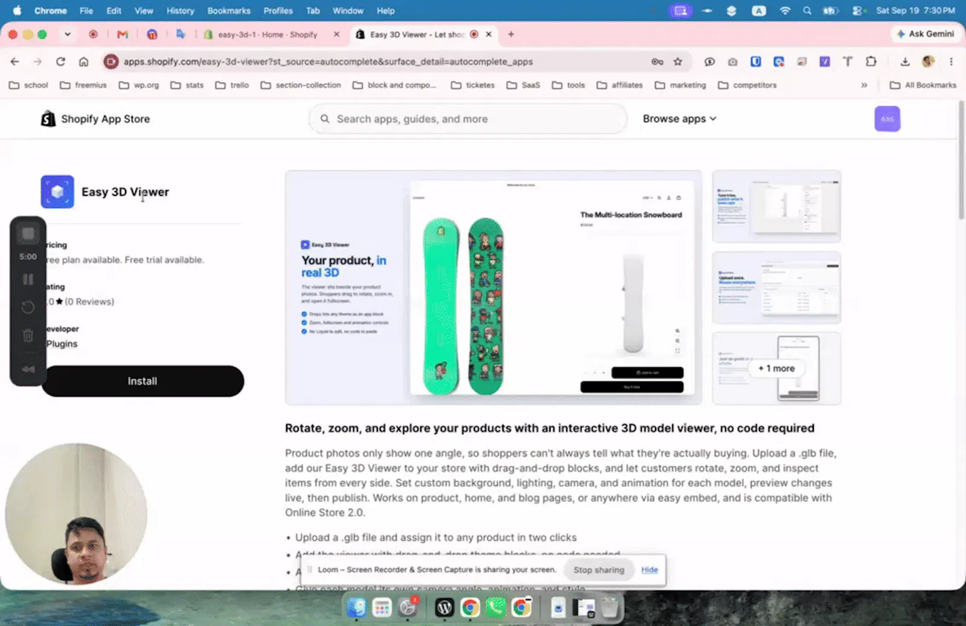This screenshot has width=966, height=626.
Task: Stop the Loom recording
Action: click(28, 234)
